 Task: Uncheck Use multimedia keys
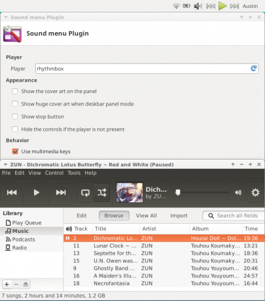pos(15,151)
